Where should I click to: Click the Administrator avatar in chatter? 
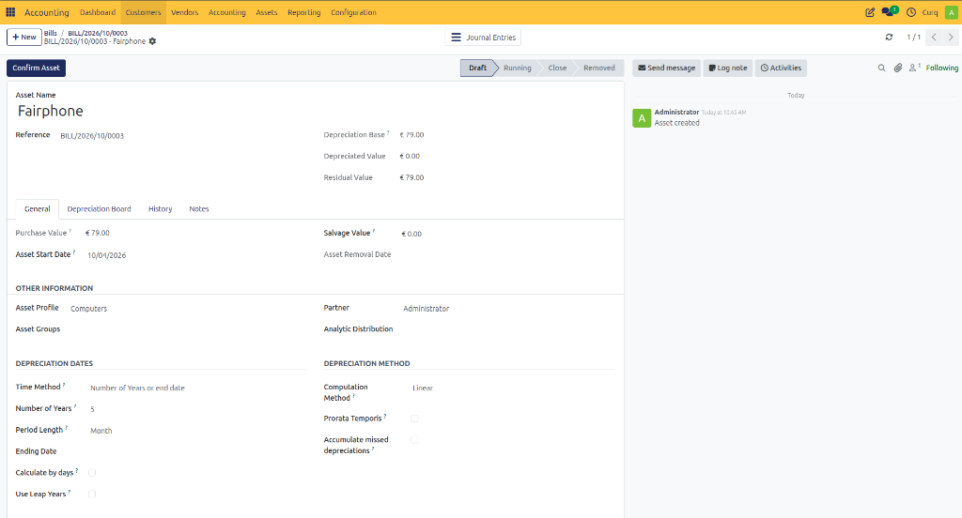(x=642, y=117)
